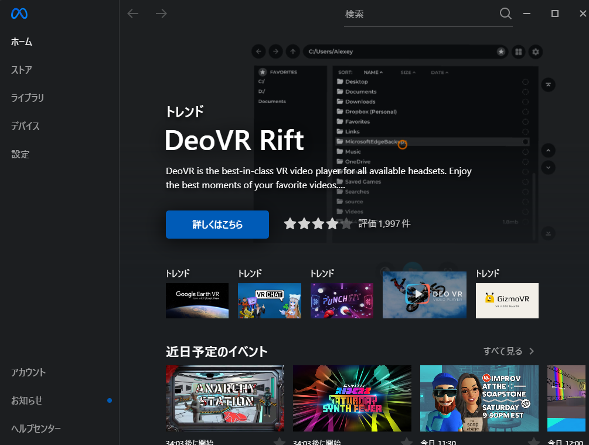Select the Desktop folder row
The height and width of the screenshot is (445, 589).
(x=433, y=81)
